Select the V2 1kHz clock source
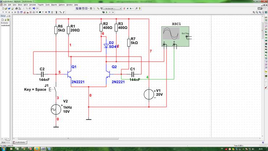This screenshot has width=268, height=151. (x=56, y=110)
